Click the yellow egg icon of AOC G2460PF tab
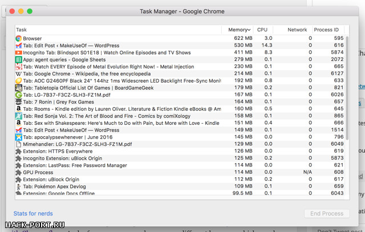The height and width of the screenshot is (232, 365). (x=19, y=81)
